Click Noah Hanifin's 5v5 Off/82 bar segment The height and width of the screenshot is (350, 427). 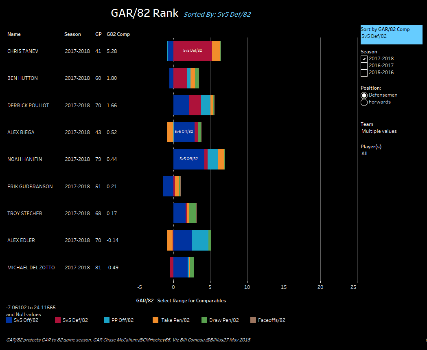[x=188, y=159]
